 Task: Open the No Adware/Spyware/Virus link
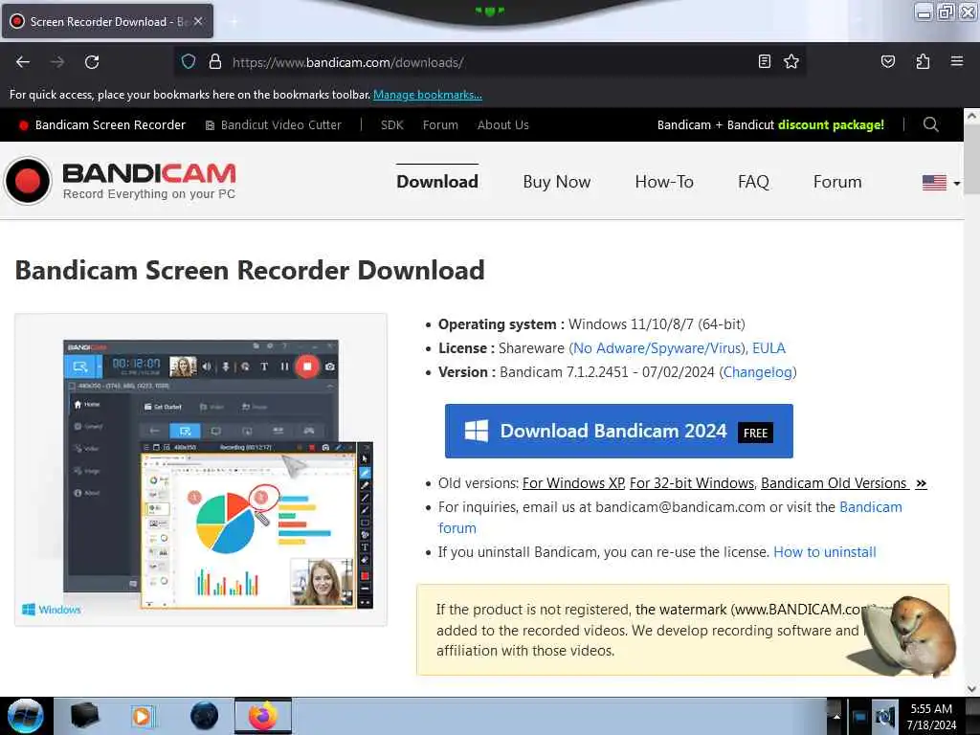click(658, 348)
